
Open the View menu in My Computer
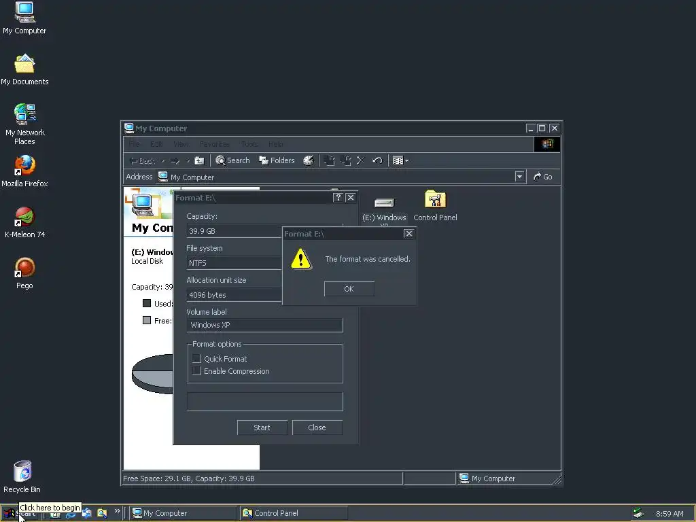pyautogui.click(x=181, y=144)
